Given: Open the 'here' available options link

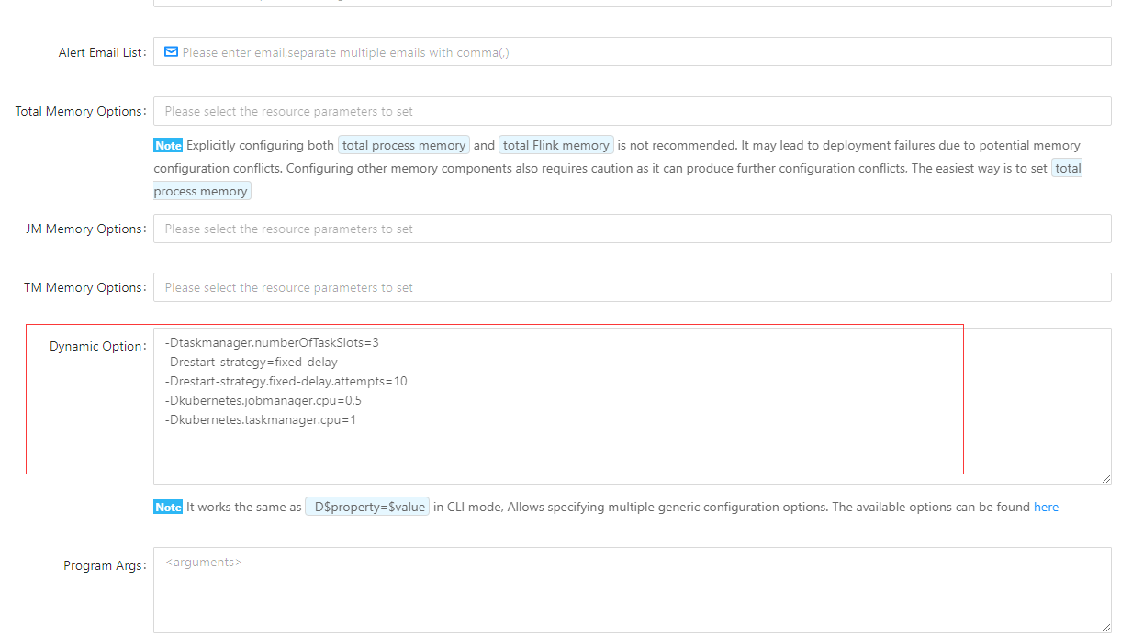Looking at the screenshot, I should (1046, 507).
